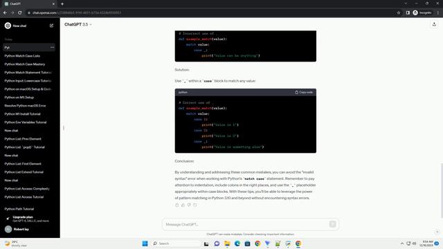The width and height of the screenshot is (443, 249).
Task: Click the share conversation icon
Action: pyautogui.click(x=434, y=25)
